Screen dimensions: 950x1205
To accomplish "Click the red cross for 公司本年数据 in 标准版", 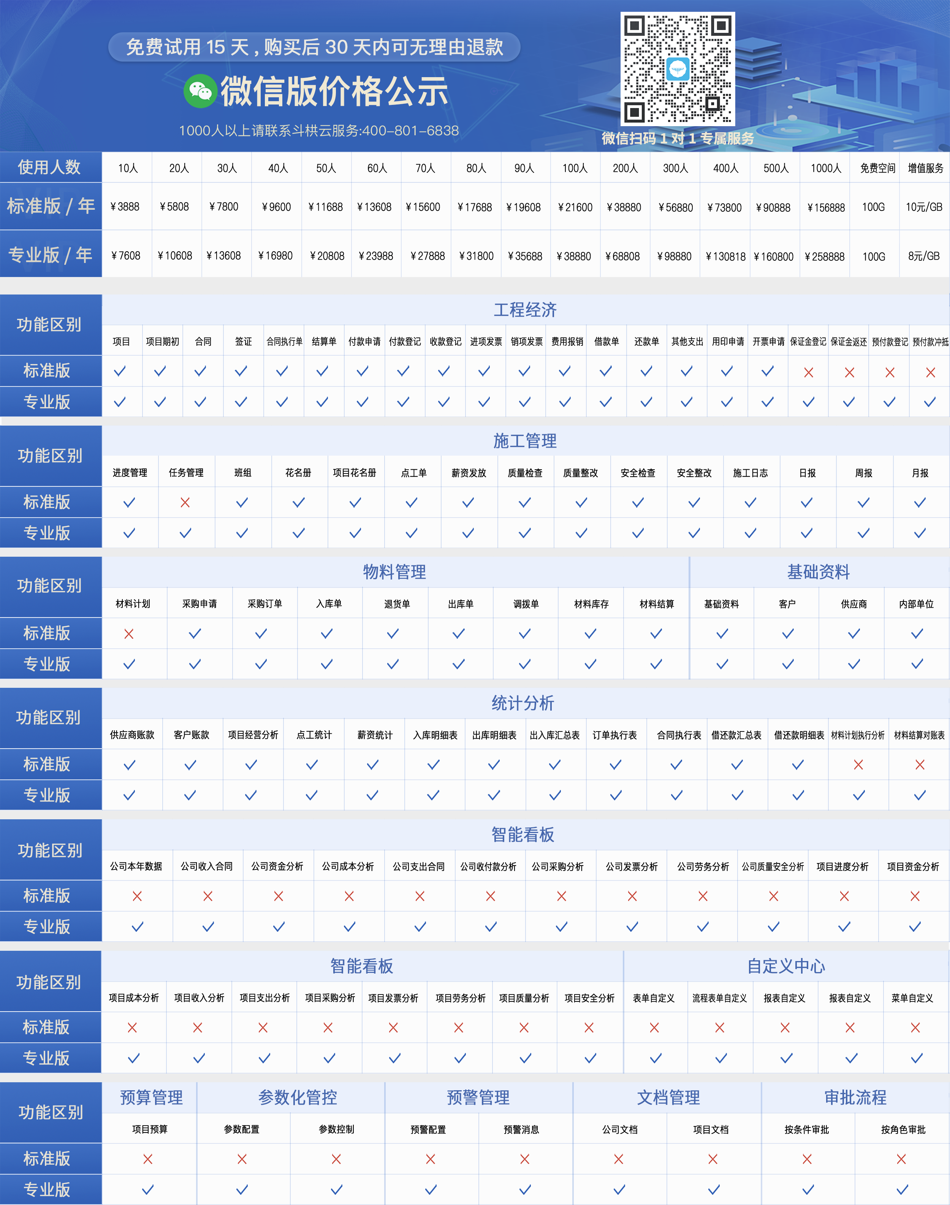I will coord(137,896).
